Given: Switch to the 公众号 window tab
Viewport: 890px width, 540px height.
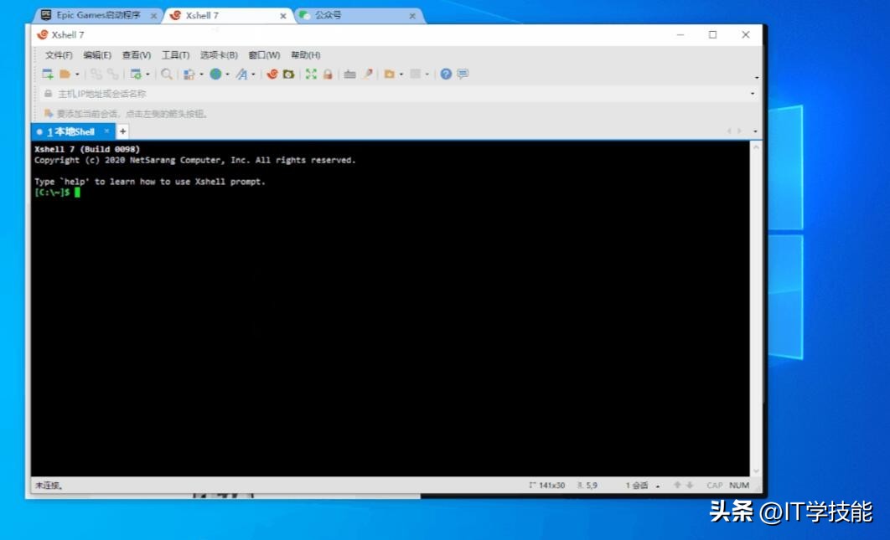Looking at the screenshot, I should point(360,15).
